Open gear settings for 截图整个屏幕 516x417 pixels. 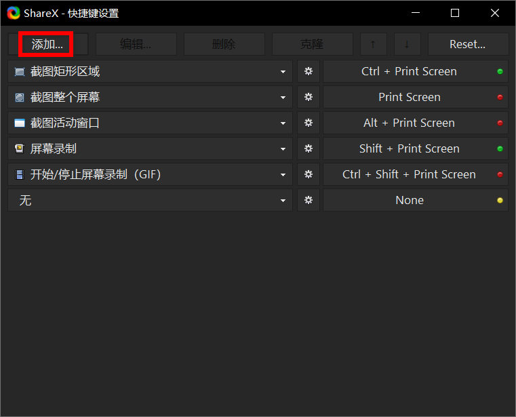[x=309, y=97]
